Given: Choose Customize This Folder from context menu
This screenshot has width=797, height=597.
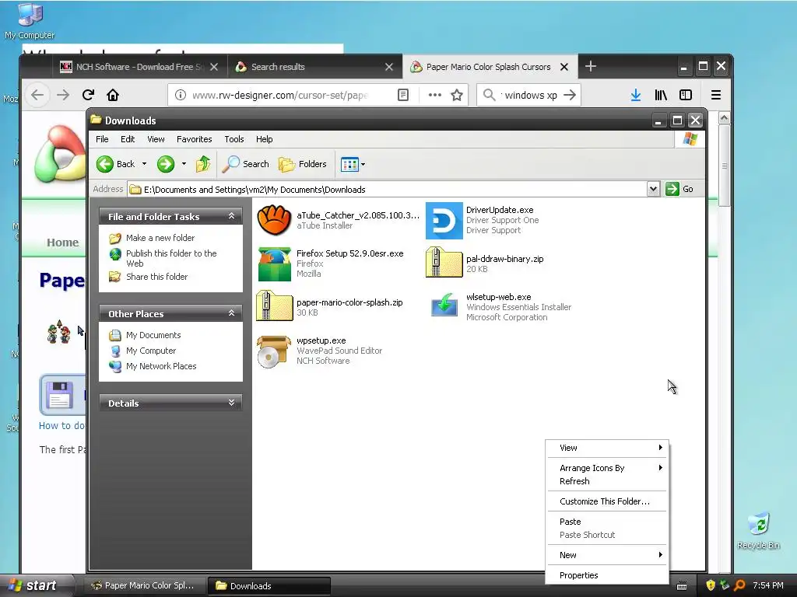Looking at the screenshot, I should tap(607, 501).
